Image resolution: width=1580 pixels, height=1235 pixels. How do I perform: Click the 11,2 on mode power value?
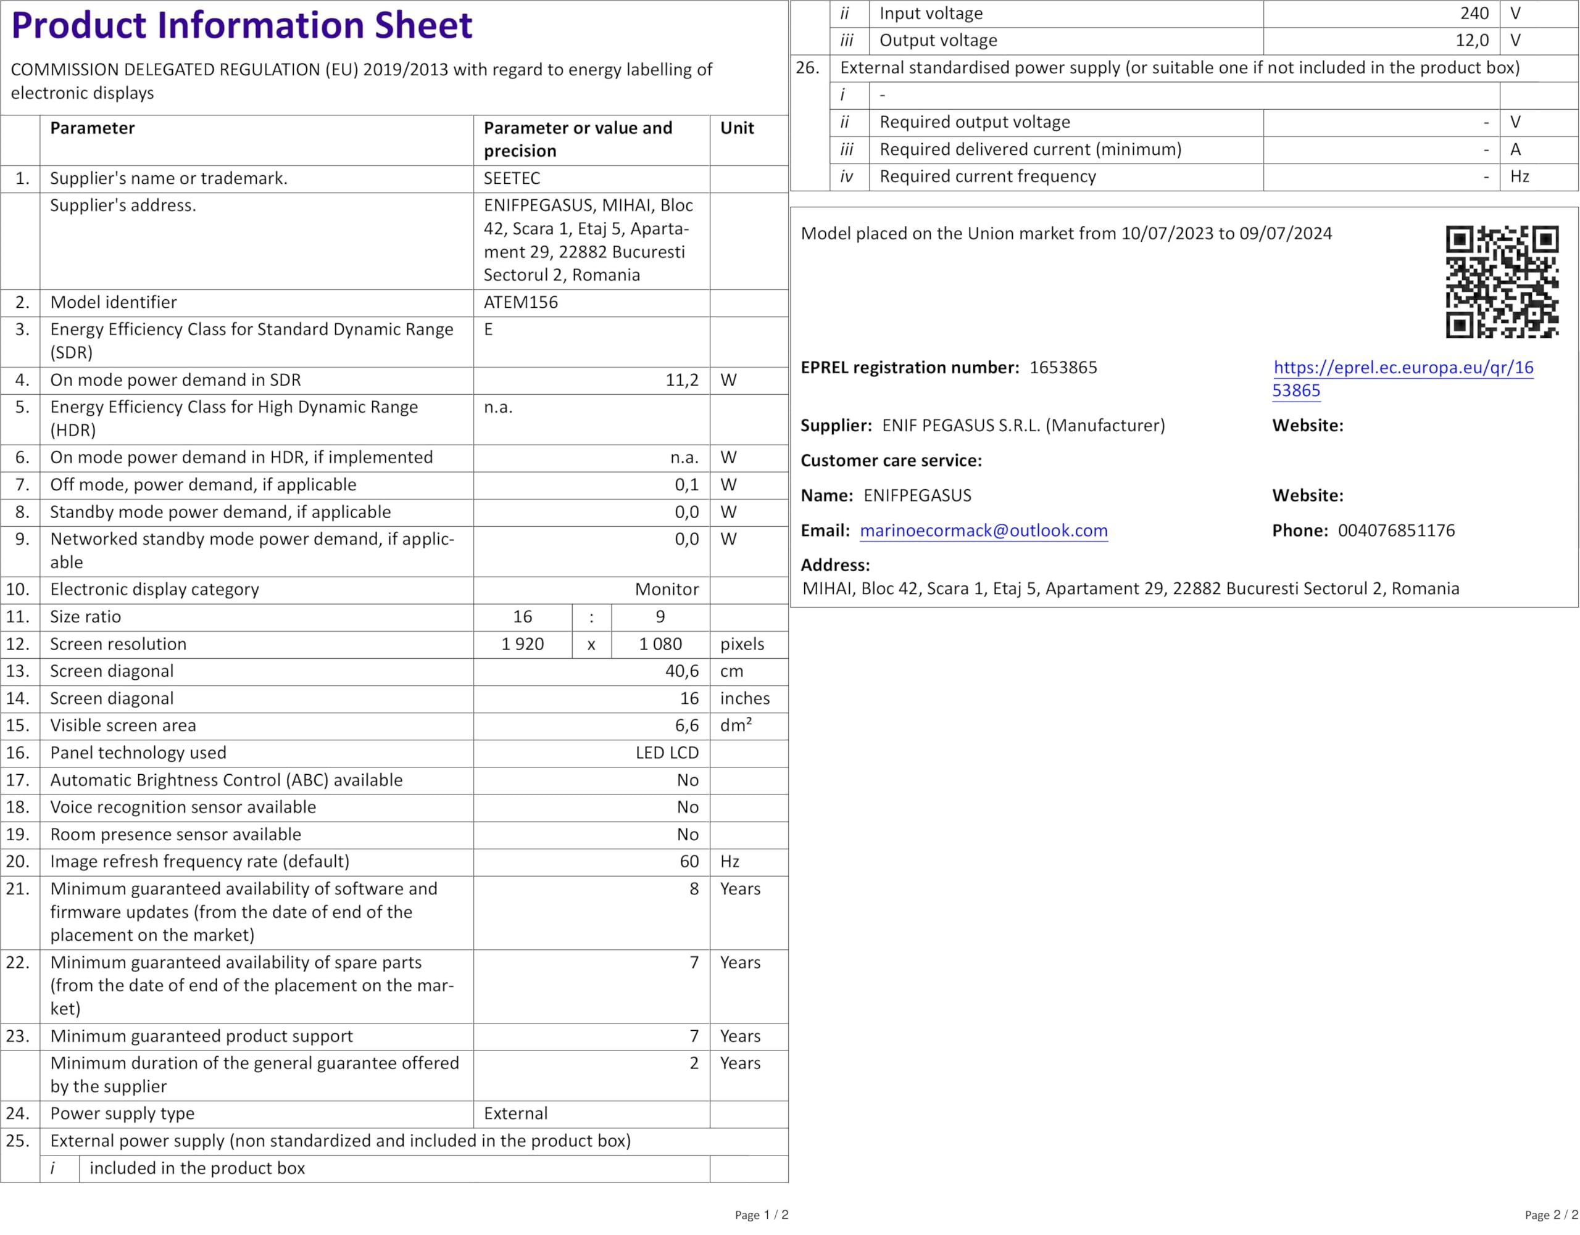[x=681, y=381]
